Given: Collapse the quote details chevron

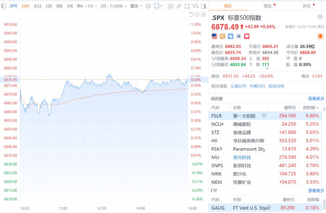Looking at the screenshot, I should [267, 69].
